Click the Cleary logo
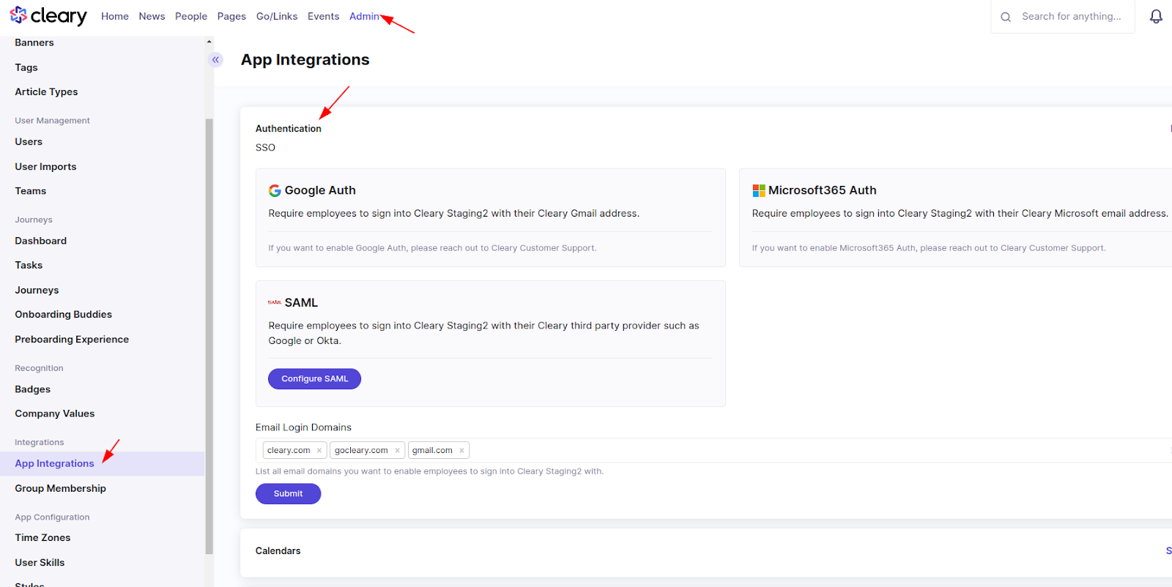This screenshot has width=1172, height=587. (x=48, y=15)
